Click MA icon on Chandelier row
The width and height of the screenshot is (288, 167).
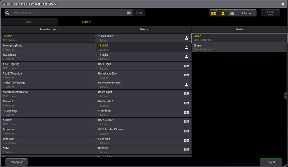(x=186, y=112)
